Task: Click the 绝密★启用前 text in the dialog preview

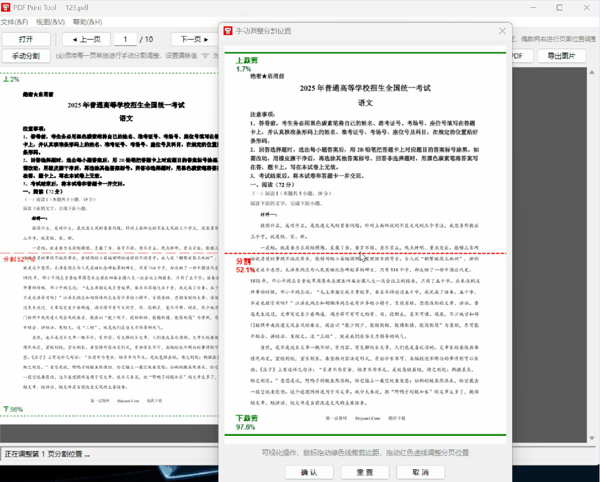Action: pos(267,76)
